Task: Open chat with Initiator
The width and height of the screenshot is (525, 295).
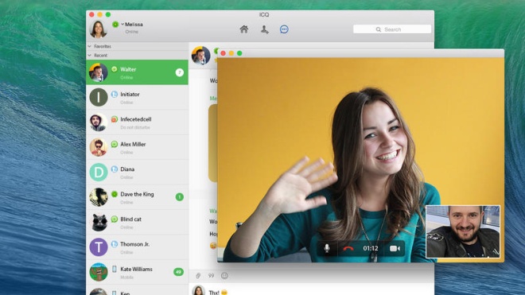Action: pyautogui.click(x=138, y=97)
